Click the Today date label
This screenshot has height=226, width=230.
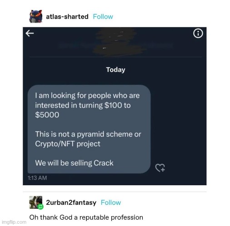point(115,70)
